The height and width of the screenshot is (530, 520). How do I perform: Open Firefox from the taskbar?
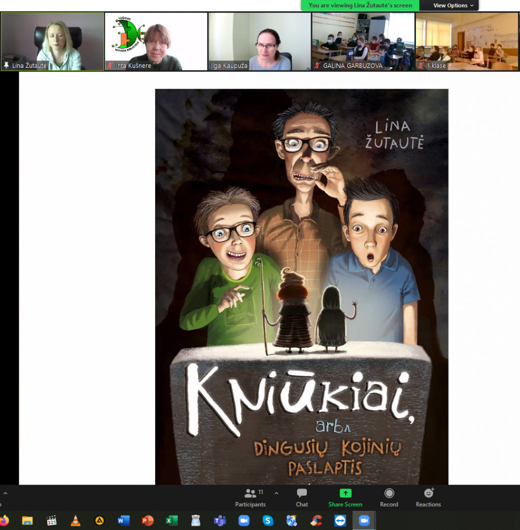point(4,521)
